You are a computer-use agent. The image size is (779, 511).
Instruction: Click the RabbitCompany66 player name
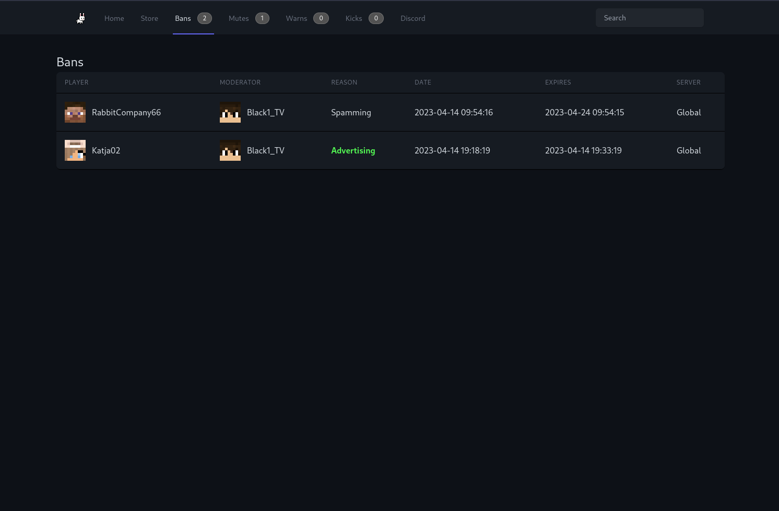(x=126, y=112)
